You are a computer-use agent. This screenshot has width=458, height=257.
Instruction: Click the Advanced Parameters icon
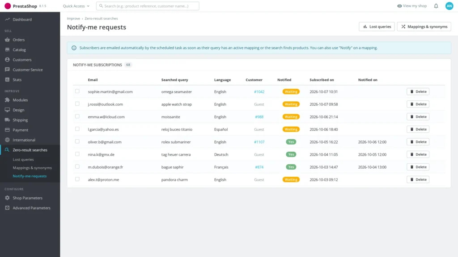coord(7,208)
